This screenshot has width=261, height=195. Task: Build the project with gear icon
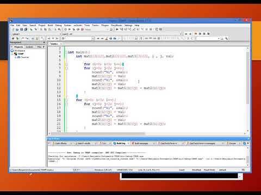pos(65,29)
